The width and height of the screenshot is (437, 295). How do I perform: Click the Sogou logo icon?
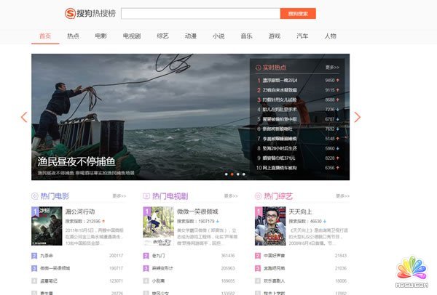tap(70, 14)
